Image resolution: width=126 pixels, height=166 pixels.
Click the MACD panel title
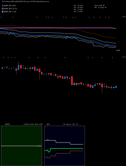[7, 124]
